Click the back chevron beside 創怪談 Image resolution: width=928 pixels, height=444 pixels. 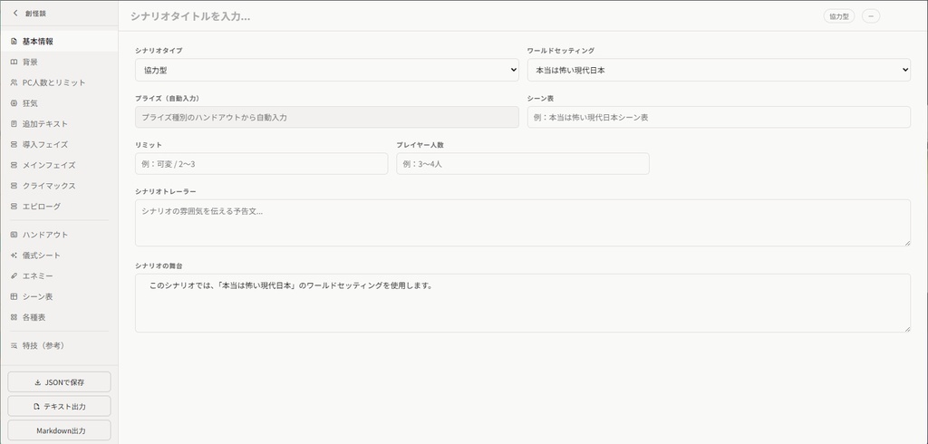click(x=15, y=13)
